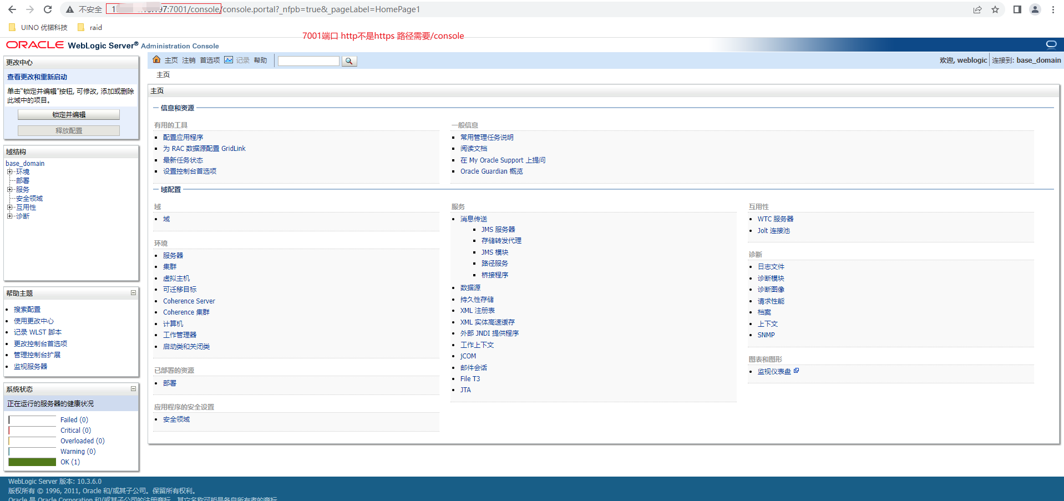Open the browser profile avatar
Image resolution: width=1064 pixels, height=501 pixels.
(x=1035, y=9)
